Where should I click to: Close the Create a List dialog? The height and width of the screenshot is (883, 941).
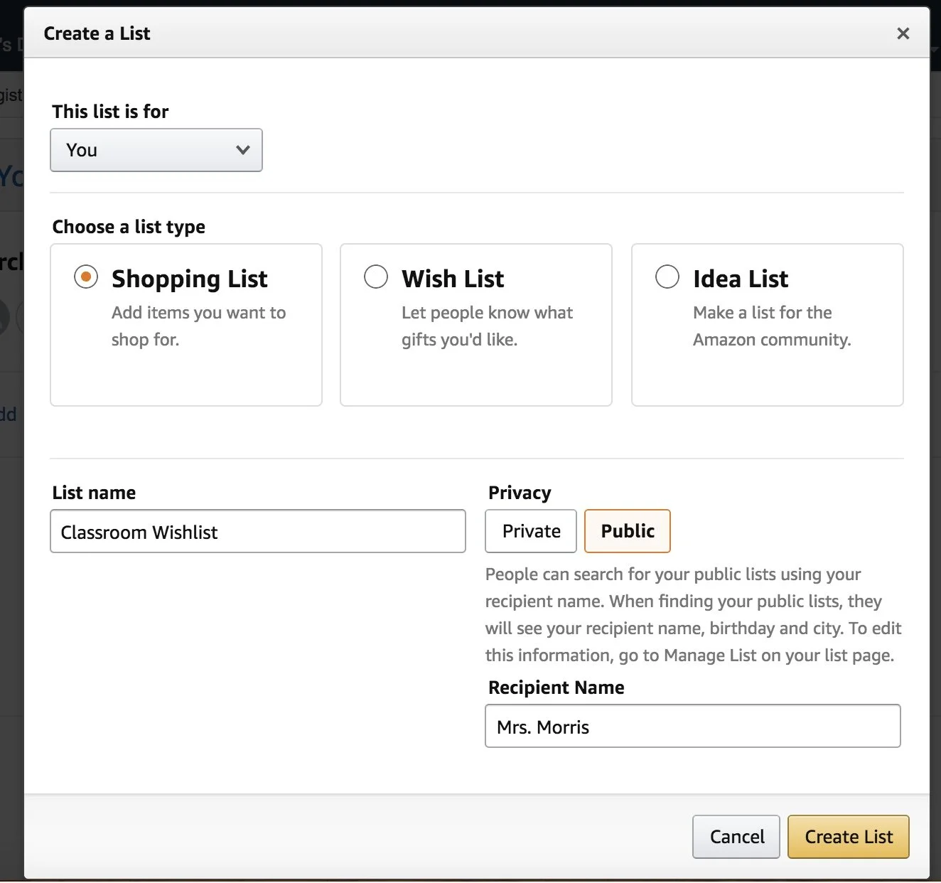[x=903, y=33]
